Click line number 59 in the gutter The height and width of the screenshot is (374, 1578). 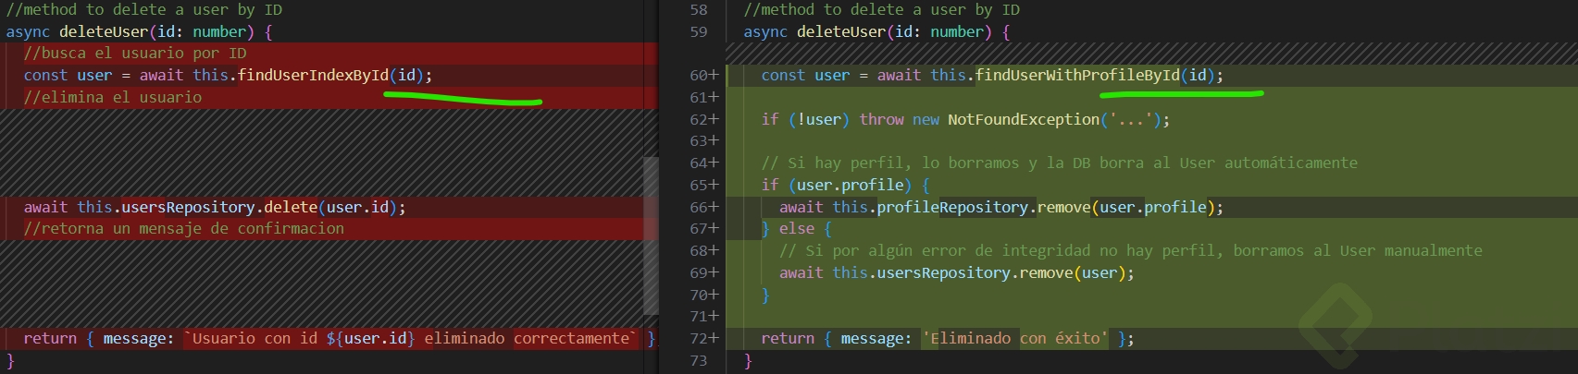click(x=699, y=32)
